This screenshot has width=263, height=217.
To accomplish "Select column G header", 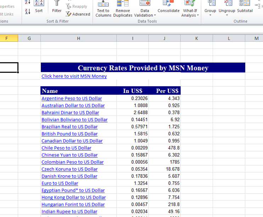I will click(x=29, y=38).
